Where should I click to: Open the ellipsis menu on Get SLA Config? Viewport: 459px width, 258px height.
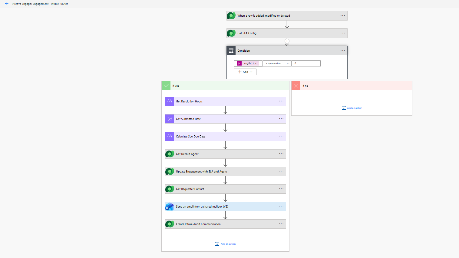343,33
